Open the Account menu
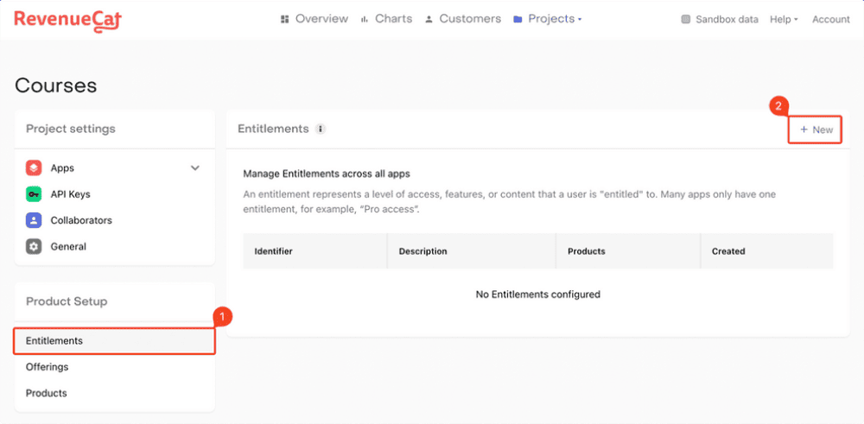 830,20
